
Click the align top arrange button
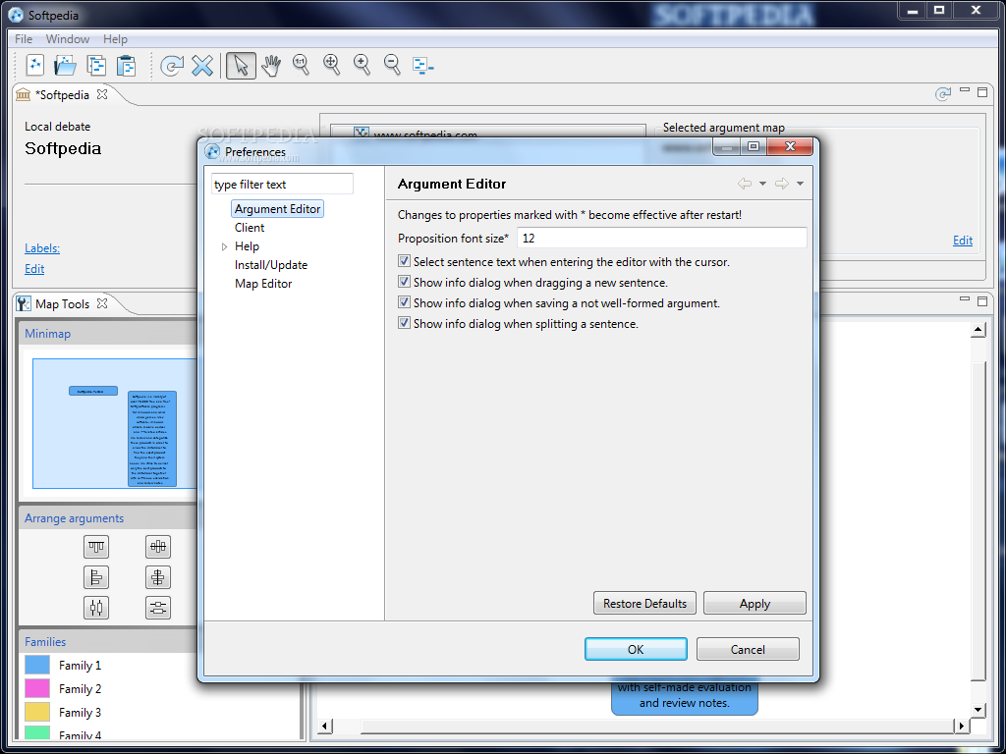click(x=96, y=547)
